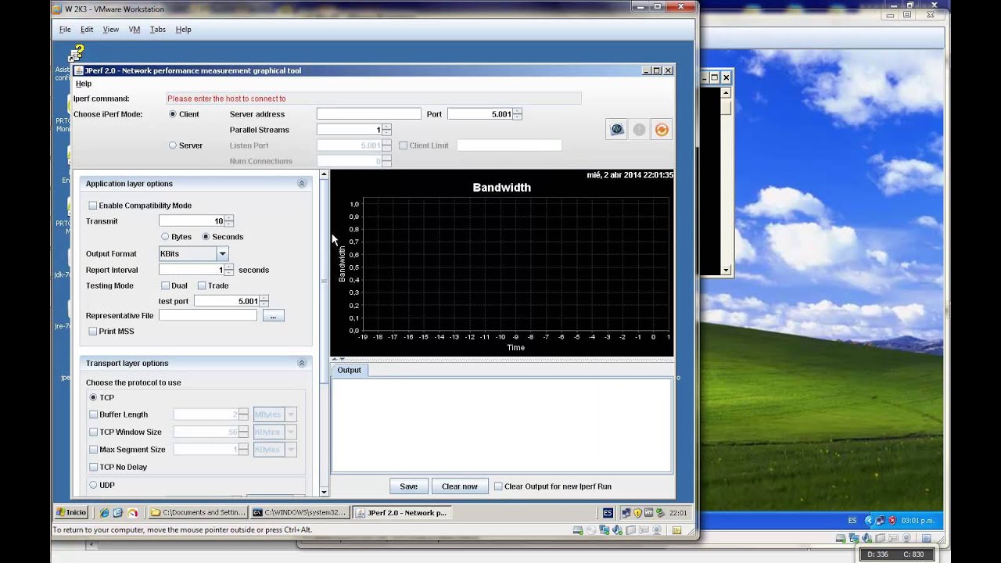Open the Max Segment Size KBytes unit dropdown
Screen dimensions: 1001x563
(x=290, y=450)
